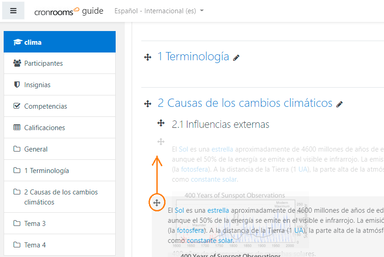Open Insignias in the sidebar
384x257 pixels.
pos(59,84)
